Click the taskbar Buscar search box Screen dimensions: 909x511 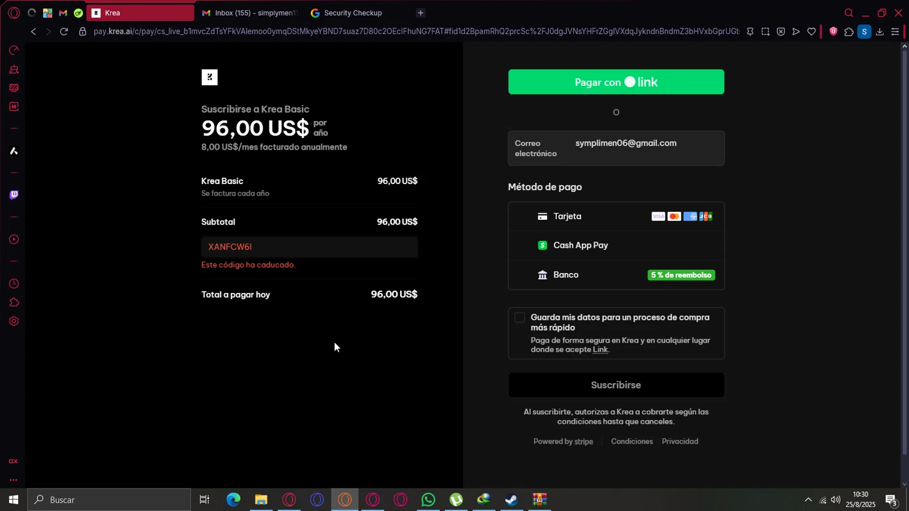pos(109,499)
